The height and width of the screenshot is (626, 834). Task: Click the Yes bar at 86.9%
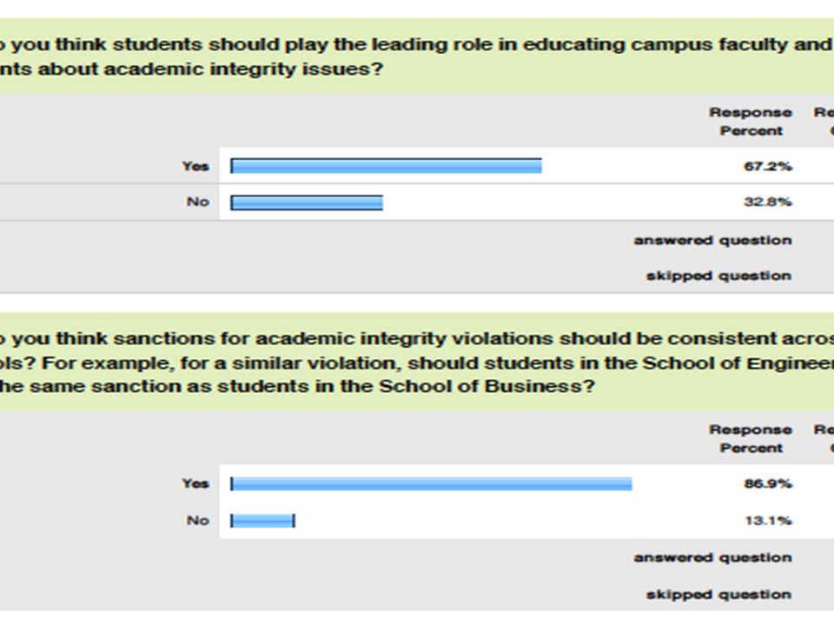tap(432, 483)
